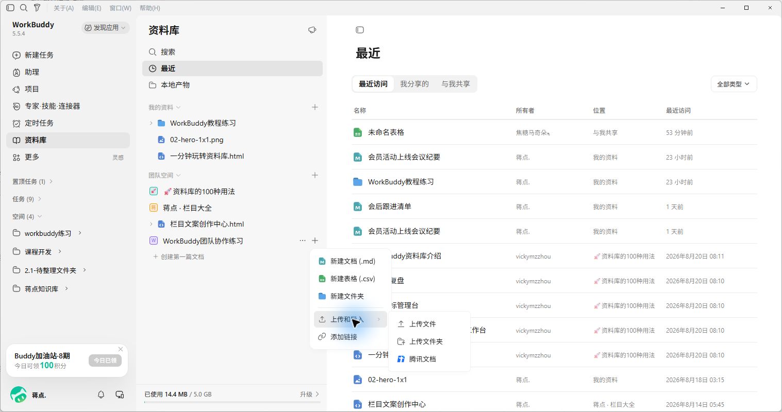Toggle the panel icon above 最近 heading

[360, 30]
